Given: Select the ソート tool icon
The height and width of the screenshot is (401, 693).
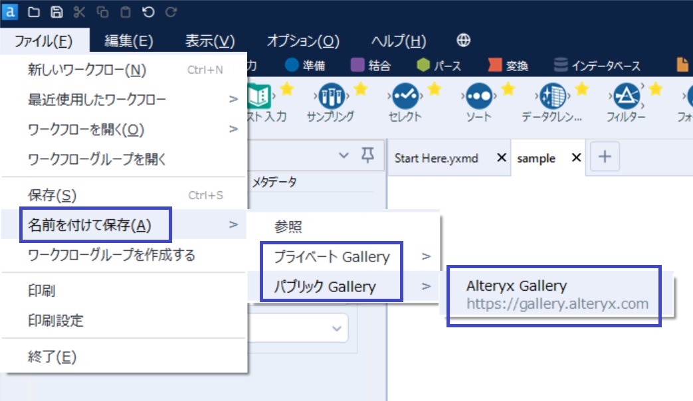Looking at the screenshot, I should coord(478,96).
